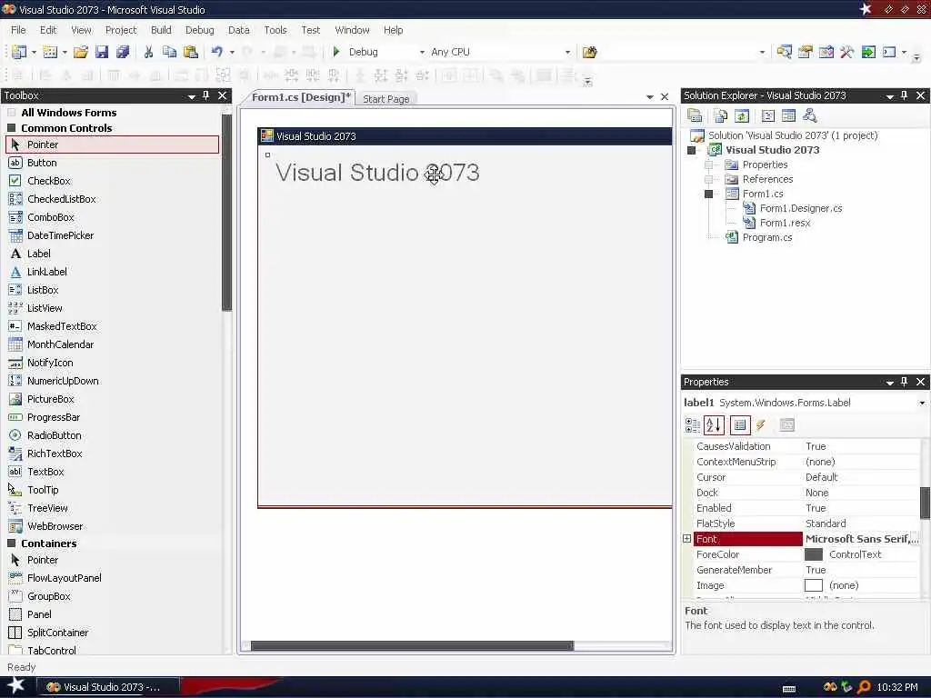Open the Object Browser toolbar icon
This screenshot has width=931, height=698.
[826, 52]
